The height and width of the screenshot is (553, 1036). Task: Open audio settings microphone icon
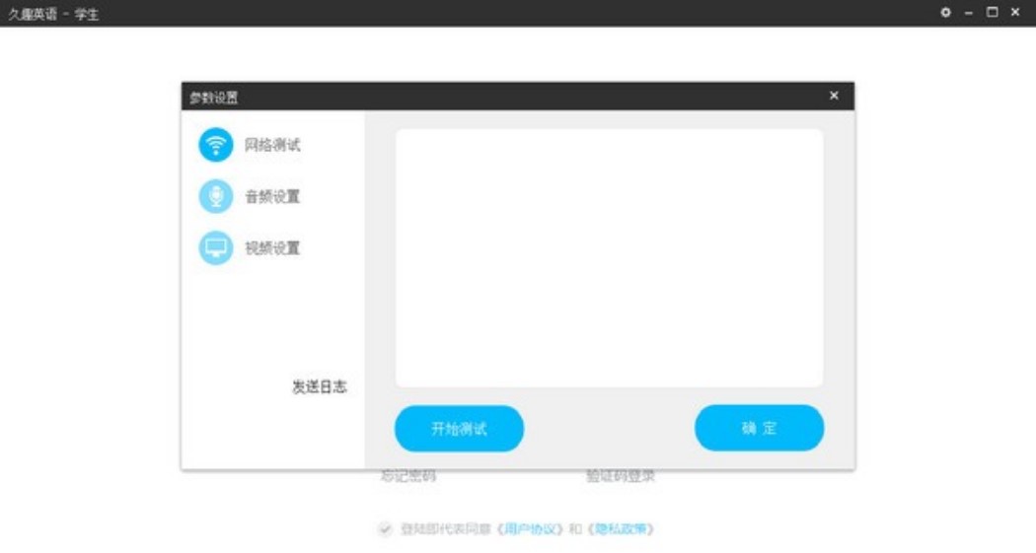click(x=216, y=196)
